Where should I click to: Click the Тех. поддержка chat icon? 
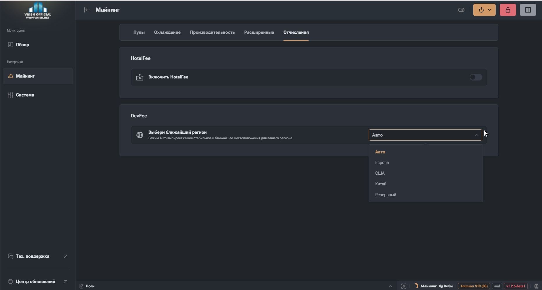tap(10, 256)
